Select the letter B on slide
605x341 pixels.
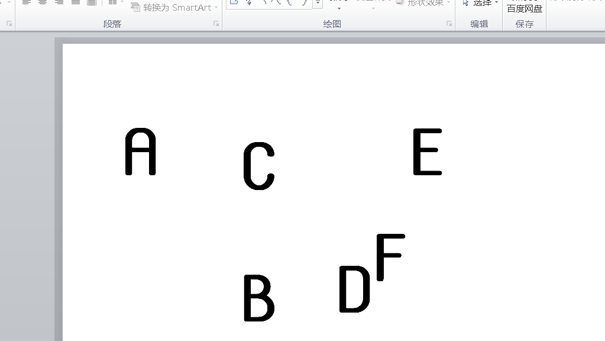pyautogui.click(x=259, y=298)
